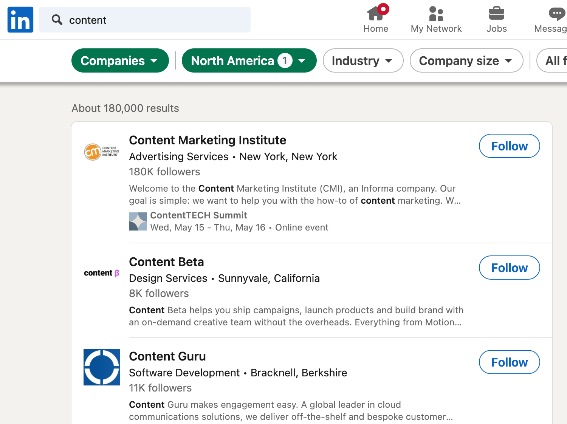Open the Industry filter dropdown

coord(363,60)
